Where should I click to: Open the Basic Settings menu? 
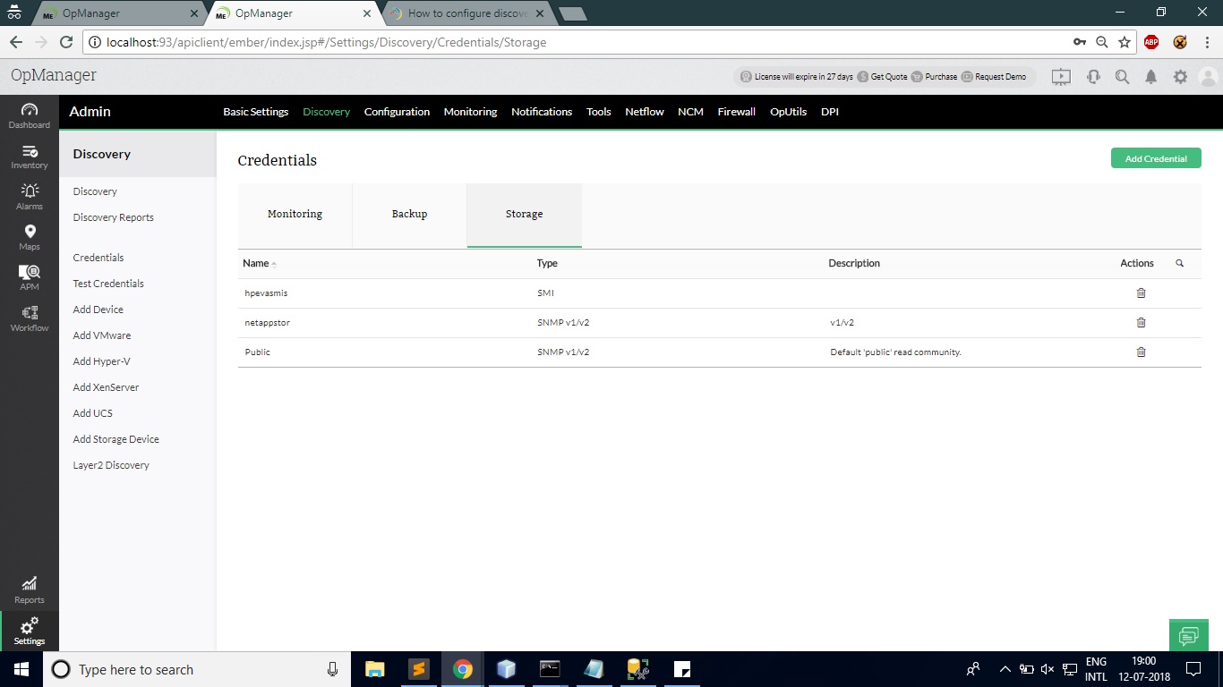click(x=256, y=112)
